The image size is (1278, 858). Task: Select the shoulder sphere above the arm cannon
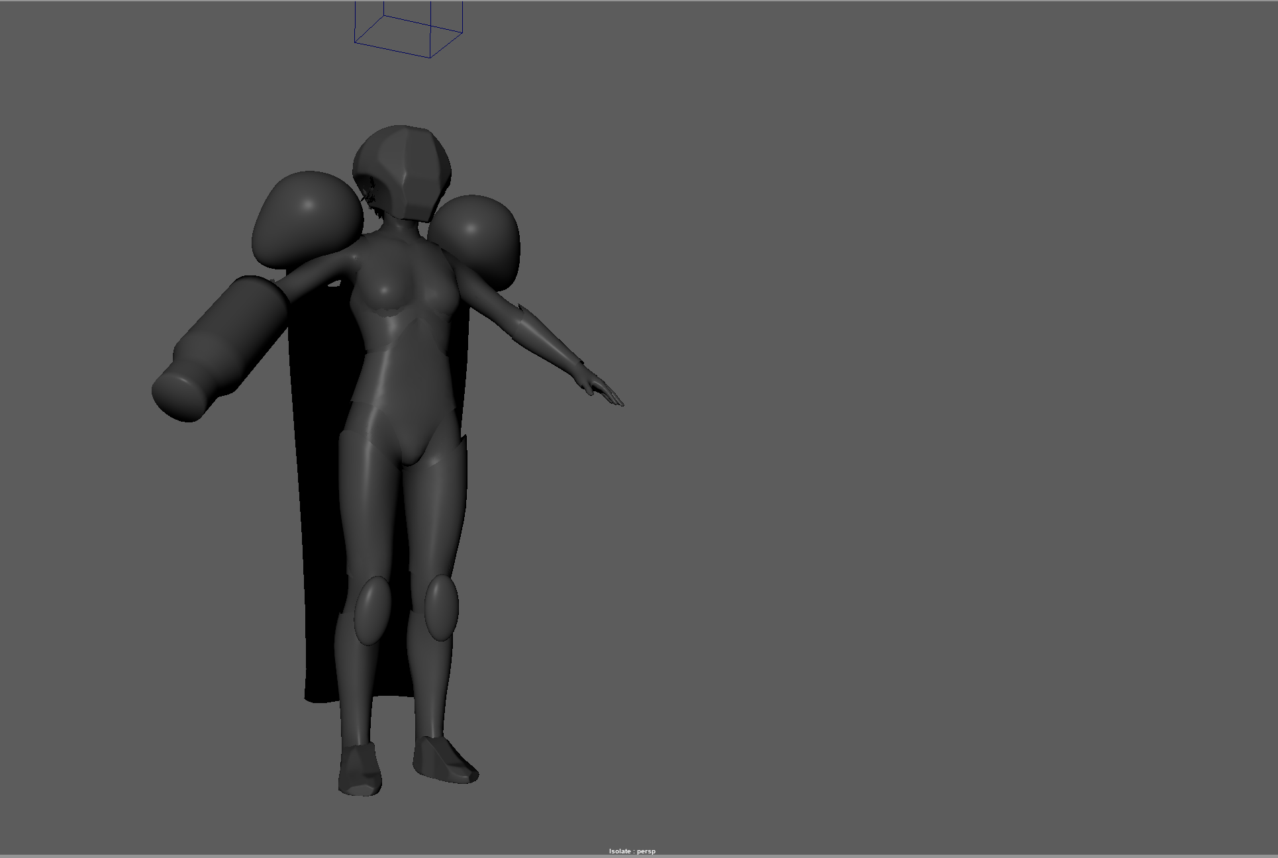[x=307, y=220]
